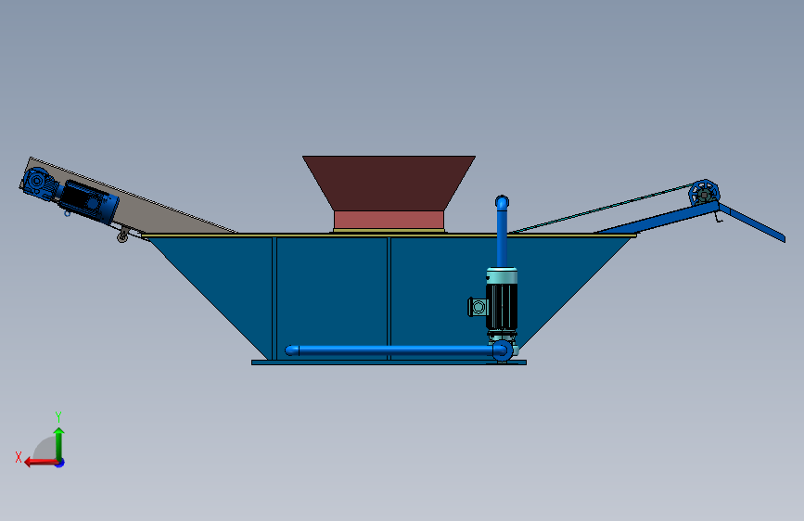Select the grey inclined conveyor plate on left
804x521 pixels.
[x=148, y=208]
